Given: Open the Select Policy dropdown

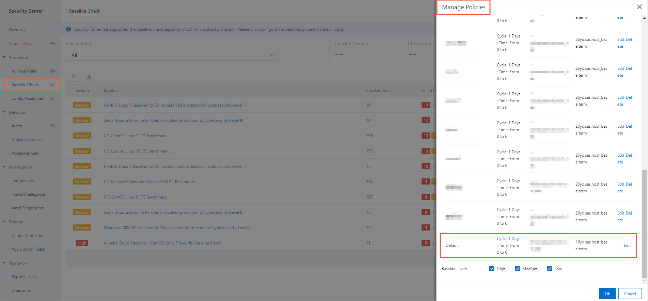Looking at the screenshot, I should pyautogui.click(x=171, y=55).
